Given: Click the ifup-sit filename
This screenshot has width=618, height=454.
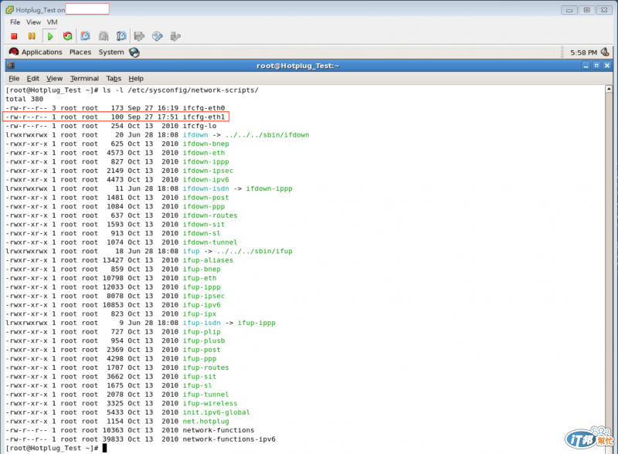Looking at the screenshot, I should (199, 377).
